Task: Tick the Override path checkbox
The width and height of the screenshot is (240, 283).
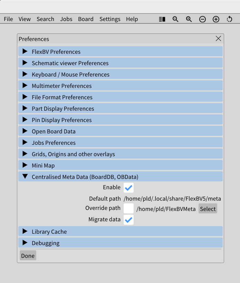Action: coord(128,208)
